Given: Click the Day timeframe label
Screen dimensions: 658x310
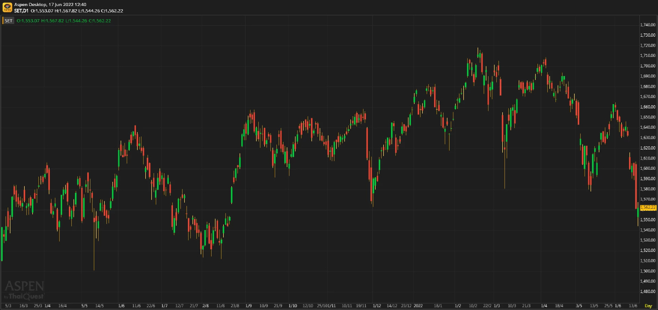Looking at the screenshot, I should click(648, 306).
